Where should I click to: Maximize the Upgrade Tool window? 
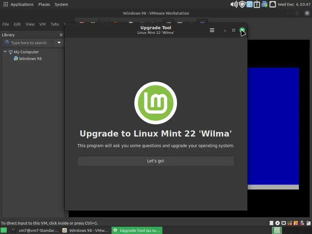point(234,30)
